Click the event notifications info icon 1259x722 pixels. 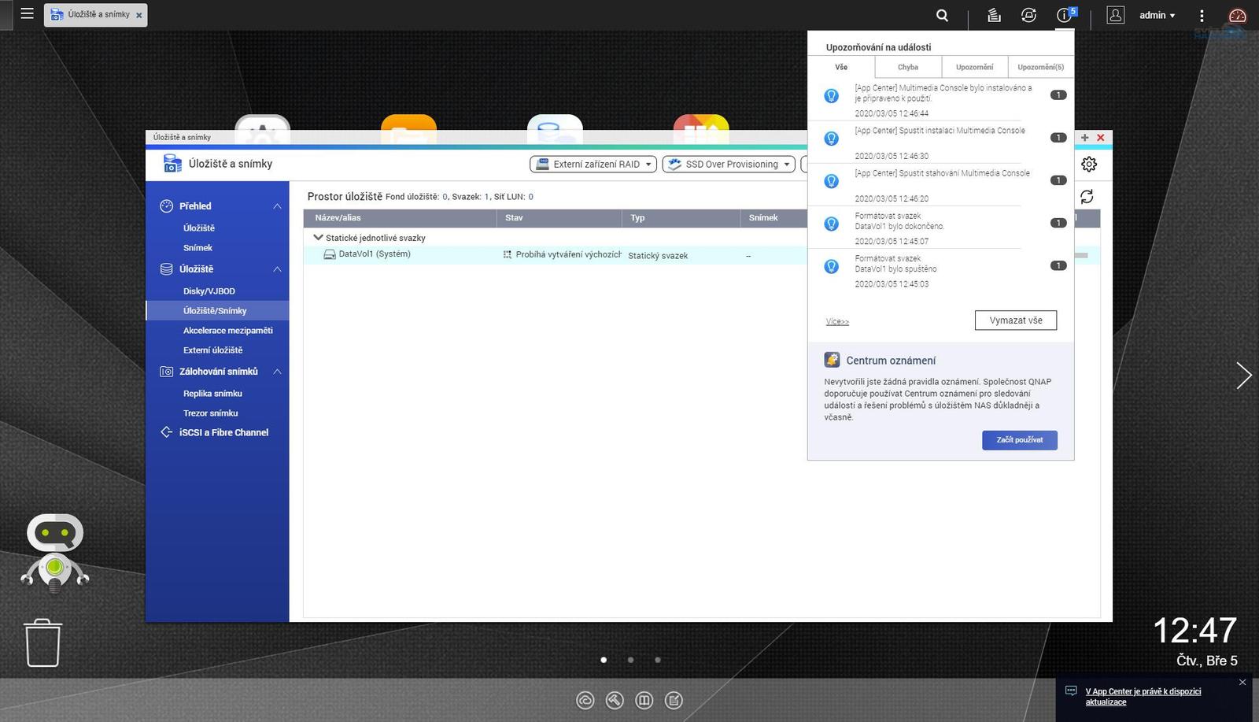click(x=1064, y=15)
